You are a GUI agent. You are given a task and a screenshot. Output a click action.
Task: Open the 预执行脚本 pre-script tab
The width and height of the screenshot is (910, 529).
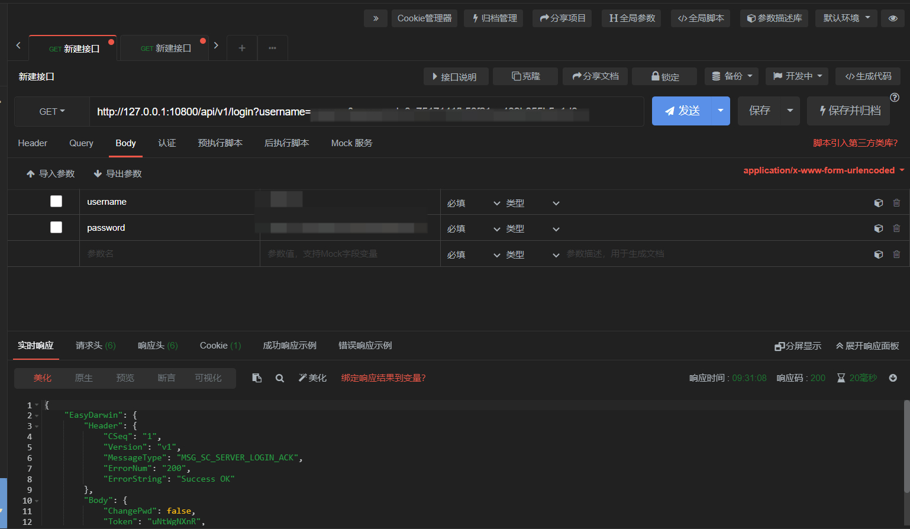tap(220, 143)
